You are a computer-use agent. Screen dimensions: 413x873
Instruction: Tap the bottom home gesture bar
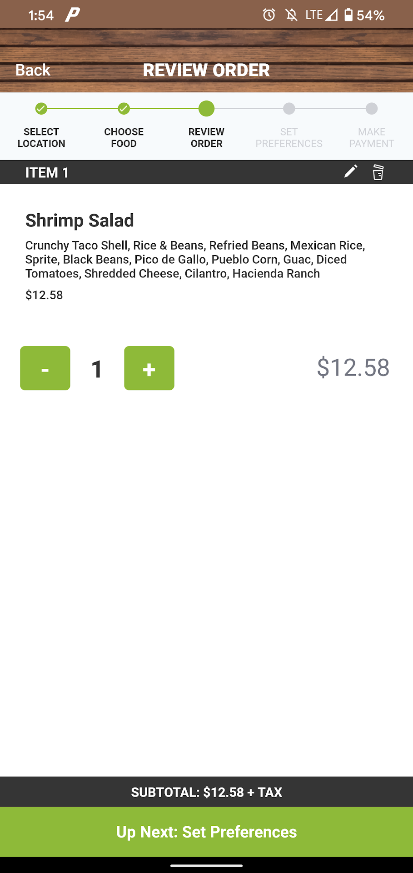(x=206, y=866)
